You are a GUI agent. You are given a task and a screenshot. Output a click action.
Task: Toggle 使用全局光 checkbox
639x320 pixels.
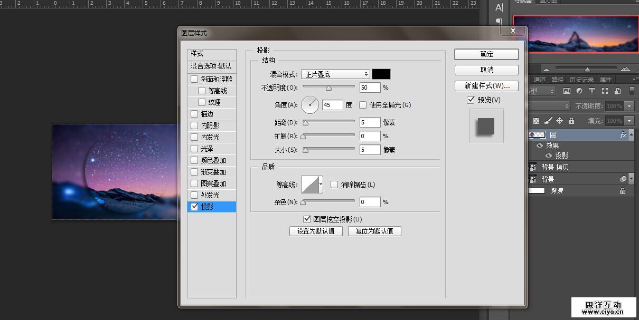point(363,105)
